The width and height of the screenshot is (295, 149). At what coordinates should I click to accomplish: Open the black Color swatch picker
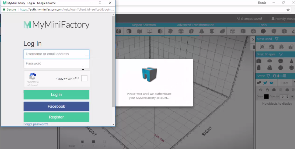266,97
